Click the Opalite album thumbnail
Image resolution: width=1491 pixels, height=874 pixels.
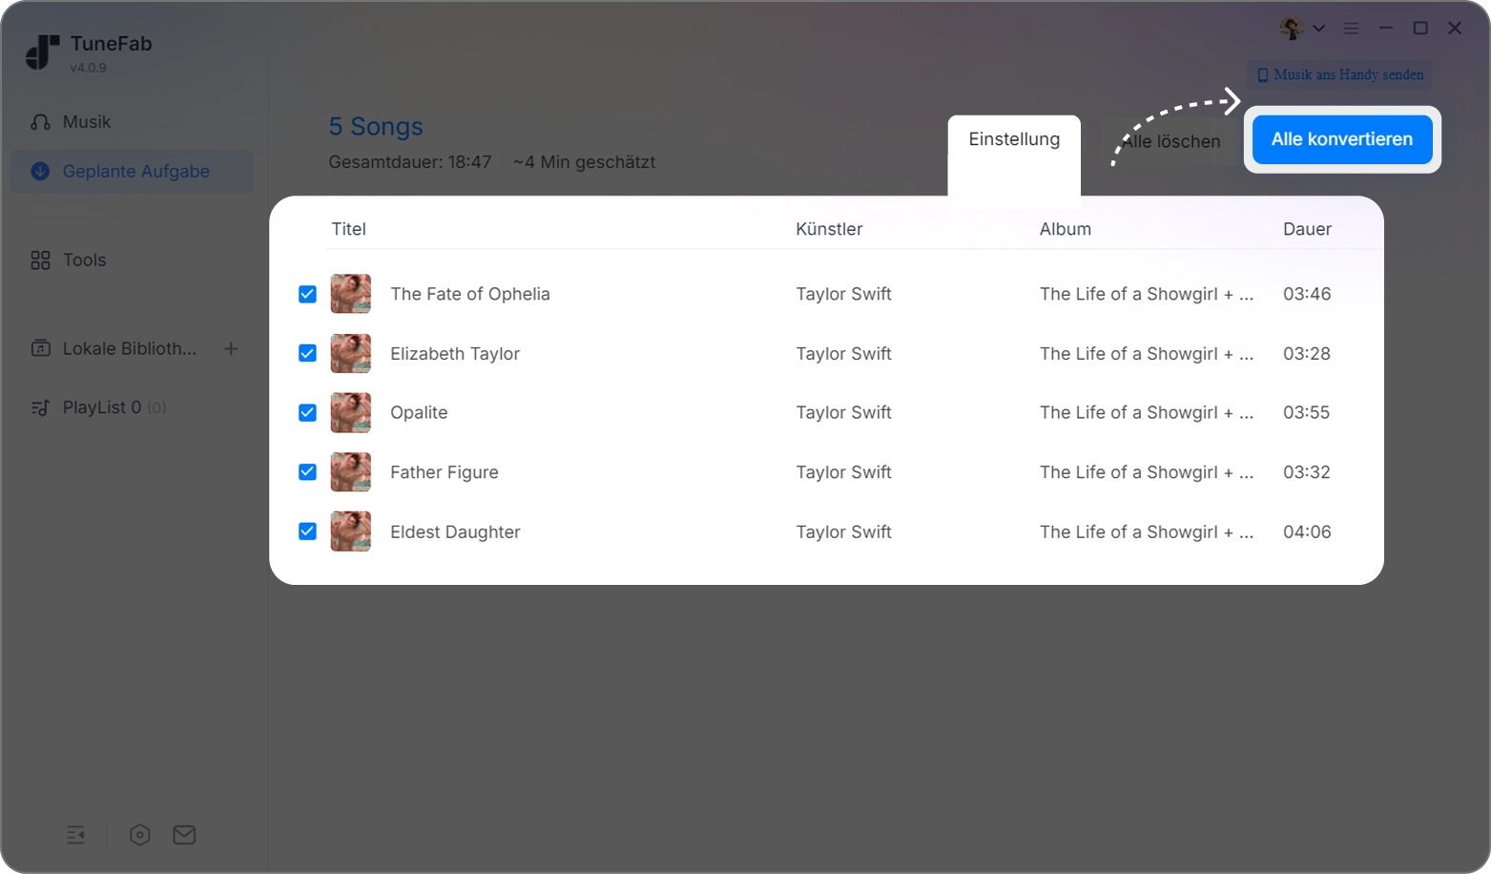(351, 412)
